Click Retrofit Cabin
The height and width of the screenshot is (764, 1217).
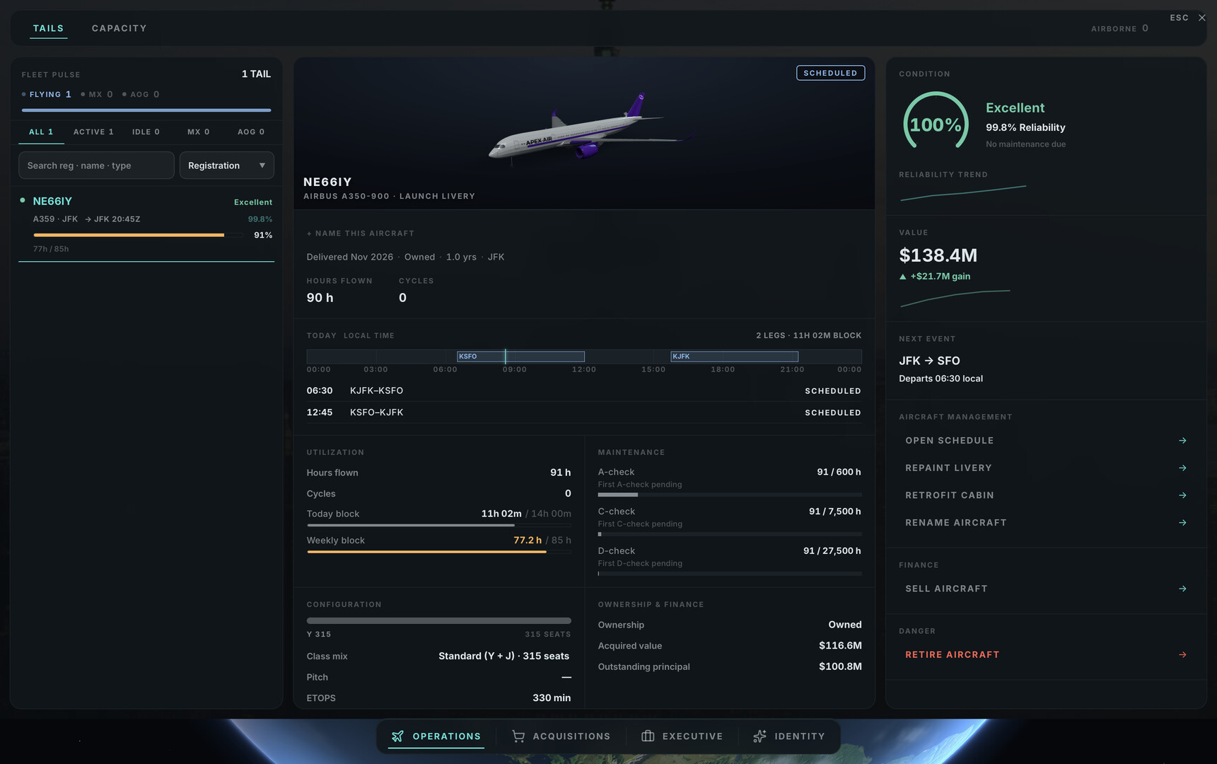click(1046, 495)
